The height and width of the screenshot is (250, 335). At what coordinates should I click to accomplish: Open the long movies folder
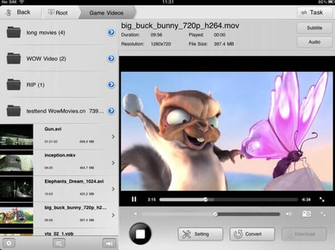click(x=59, y=33)
